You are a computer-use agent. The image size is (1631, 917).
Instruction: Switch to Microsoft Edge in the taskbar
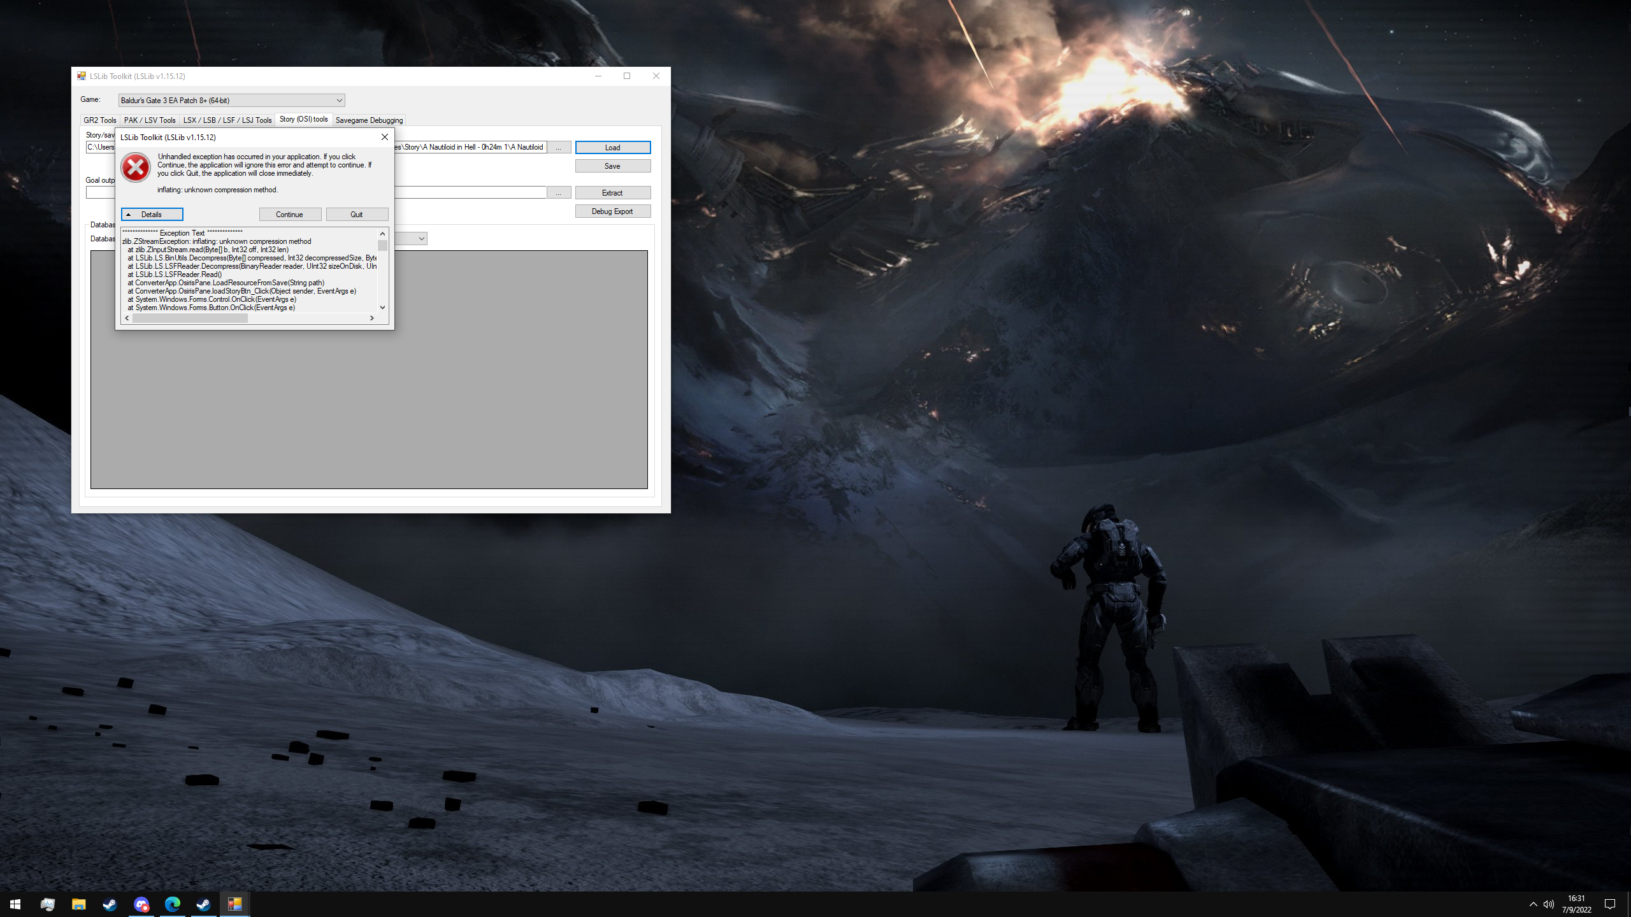tap(172, 904)
